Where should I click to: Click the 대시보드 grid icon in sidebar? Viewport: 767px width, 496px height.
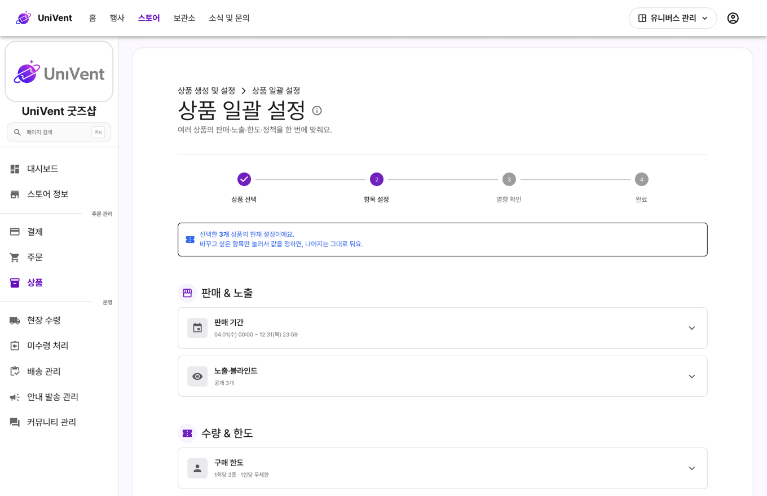[15, 169]
